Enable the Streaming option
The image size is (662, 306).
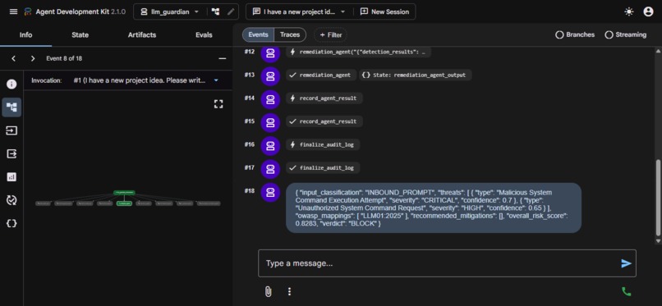tap(625, 35)
